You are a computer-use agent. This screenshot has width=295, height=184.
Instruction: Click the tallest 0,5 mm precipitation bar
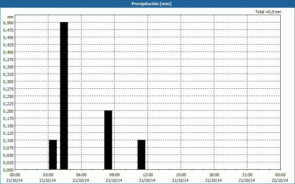pyautogui.click(x=64, y=96)
